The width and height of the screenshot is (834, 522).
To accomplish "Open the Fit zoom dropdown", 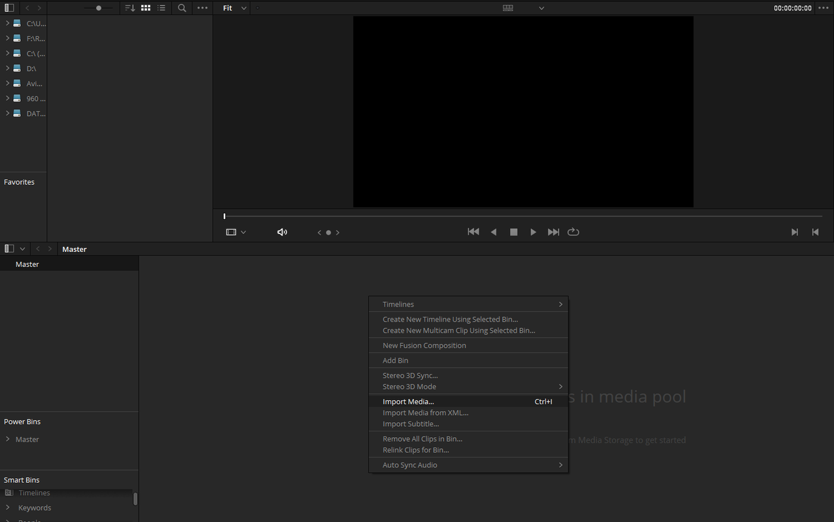I will pos(234,8).
